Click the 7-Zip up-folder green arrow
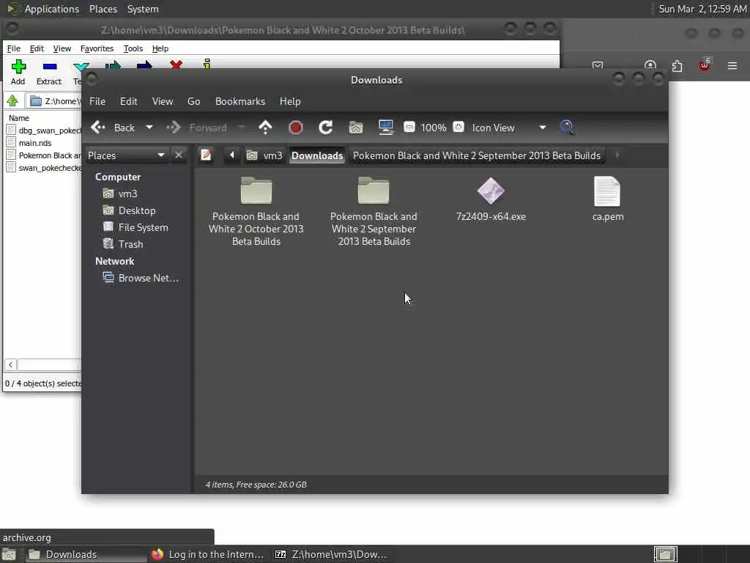The width and height of the screenshot is (750, 563). click(12, 100)
